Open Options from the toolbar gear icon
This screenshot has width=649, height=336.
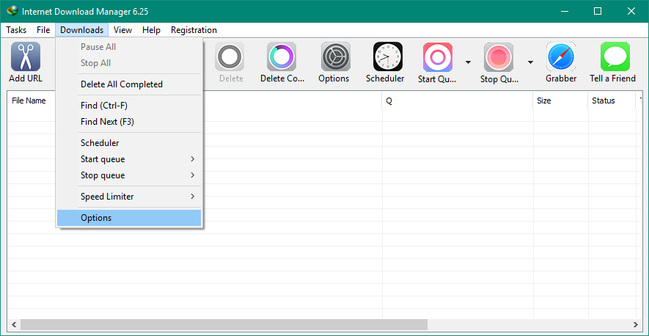click(336, 56)
